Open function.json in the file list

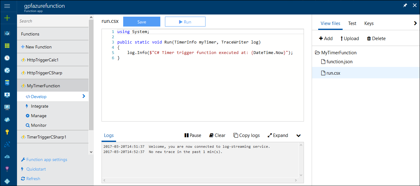point(337,62)
